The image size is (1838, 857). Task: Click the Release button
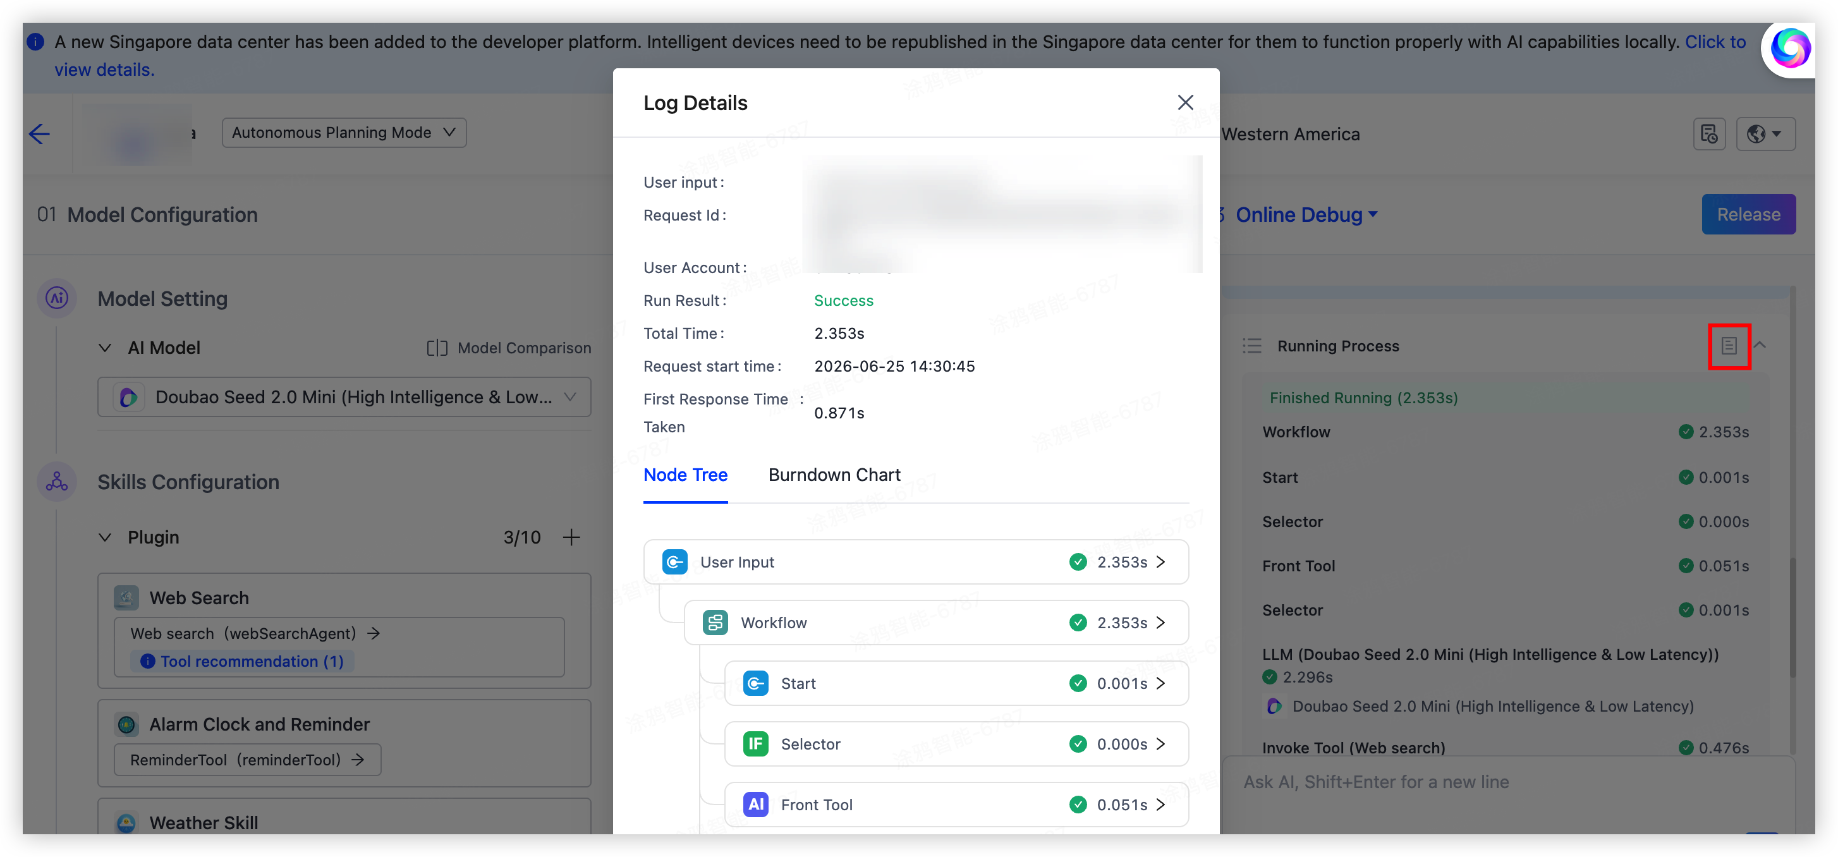point(1748,214)
